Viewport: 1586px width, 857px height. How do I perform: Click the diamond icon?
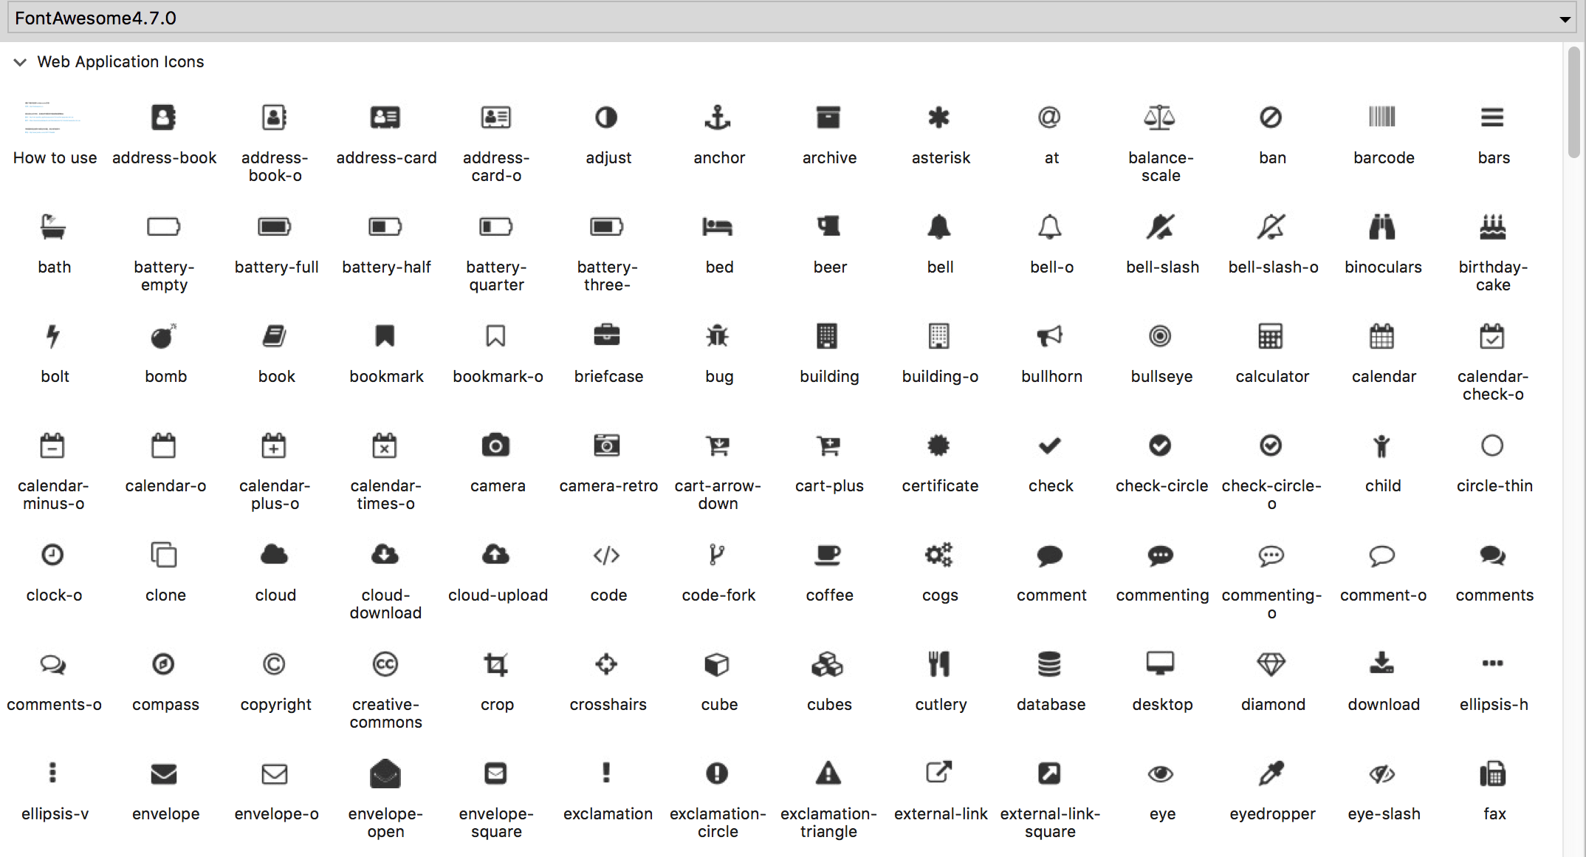point(1271,664)
